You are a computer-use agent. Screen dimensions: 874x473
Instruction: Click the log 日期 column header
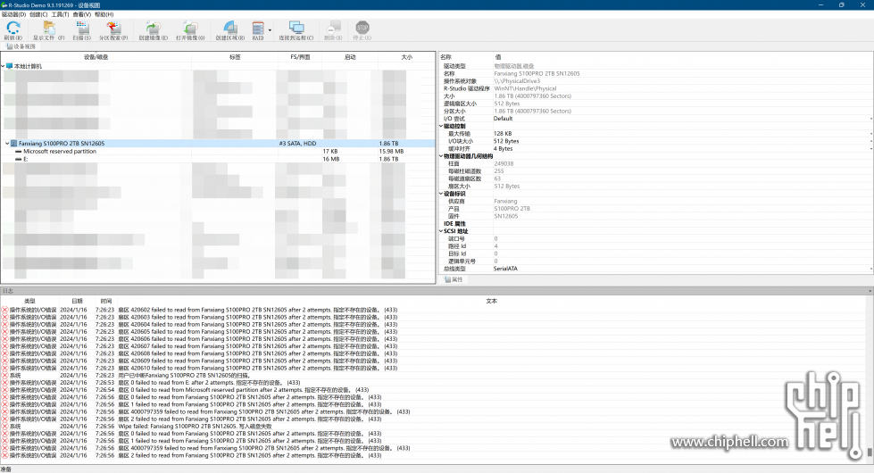(x=77, y=301)
